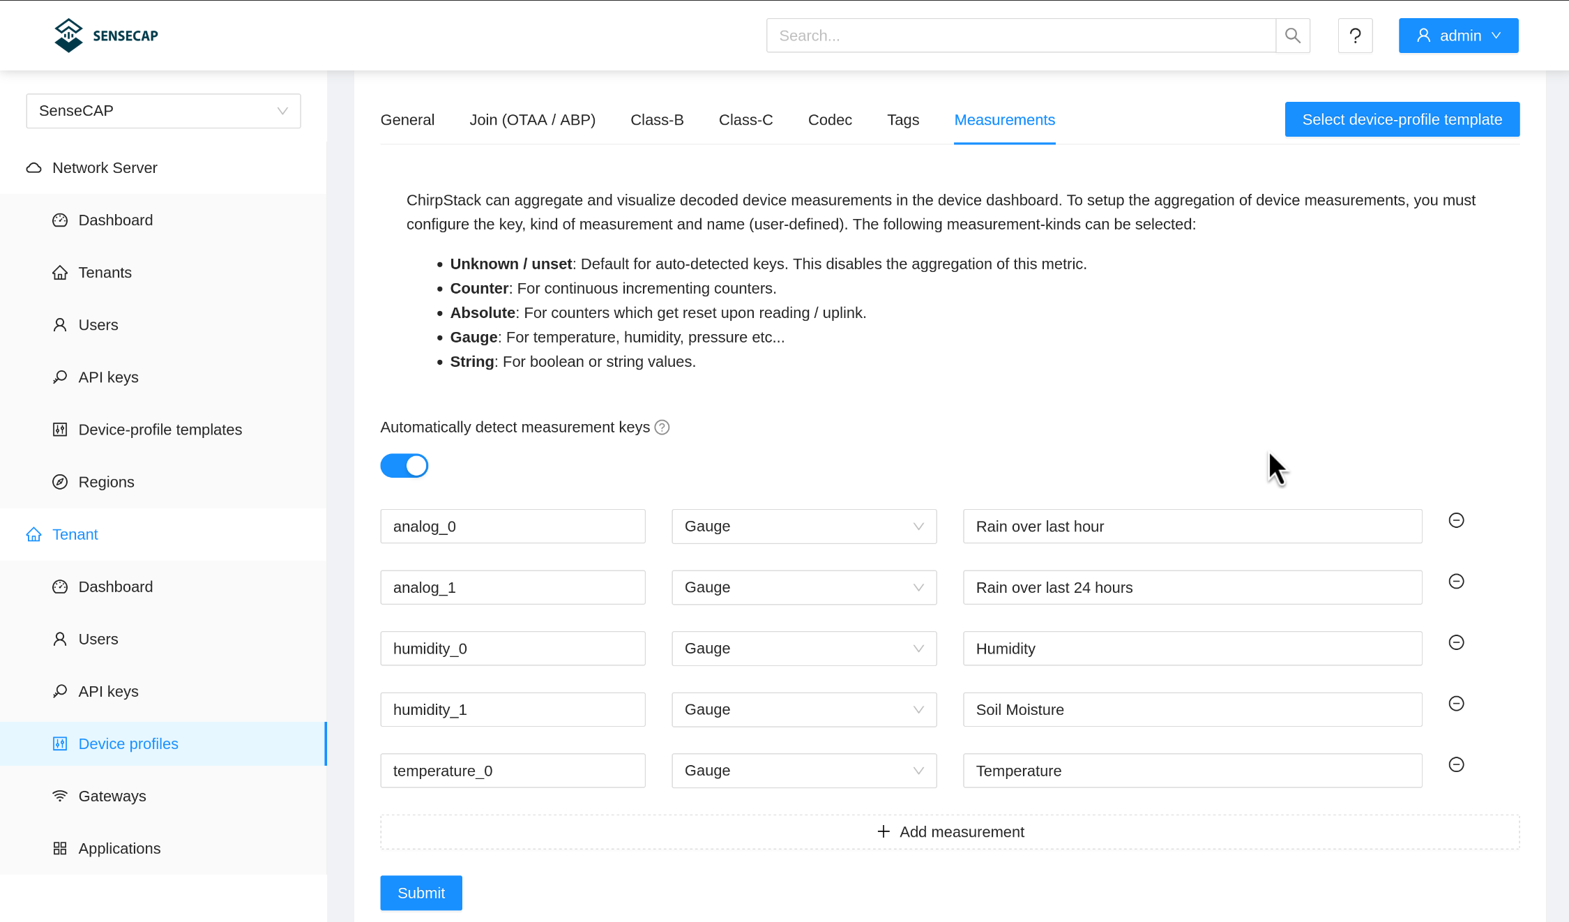Click the plus icon in Add measurement
Viewport: 1569px width, 922px height.
coord(884,831)
